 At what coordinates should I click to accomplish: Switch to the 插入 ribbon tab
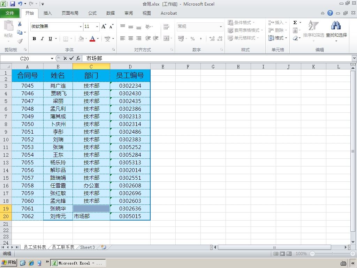tap(47, 13)
